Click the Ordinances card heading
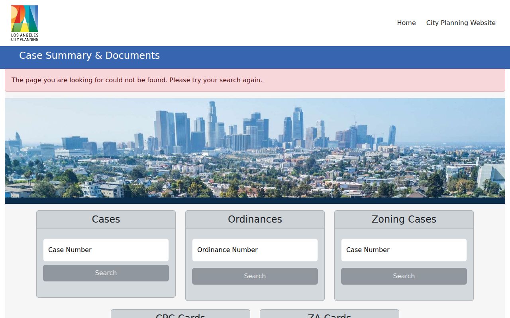The height and width of the screenshot is (318, 510). pos(255,219)
